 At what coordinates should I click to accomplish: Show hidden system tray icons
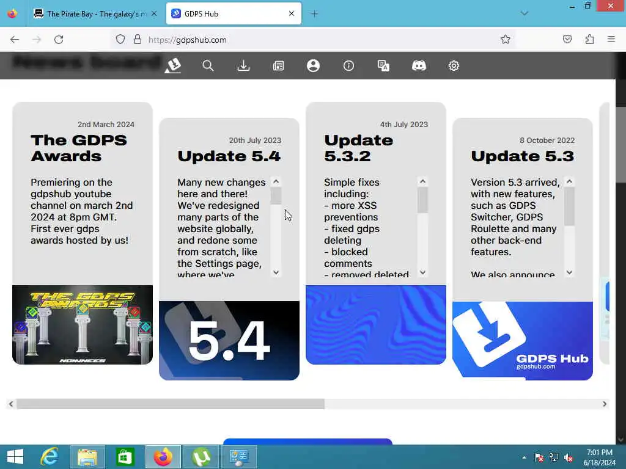524,457
